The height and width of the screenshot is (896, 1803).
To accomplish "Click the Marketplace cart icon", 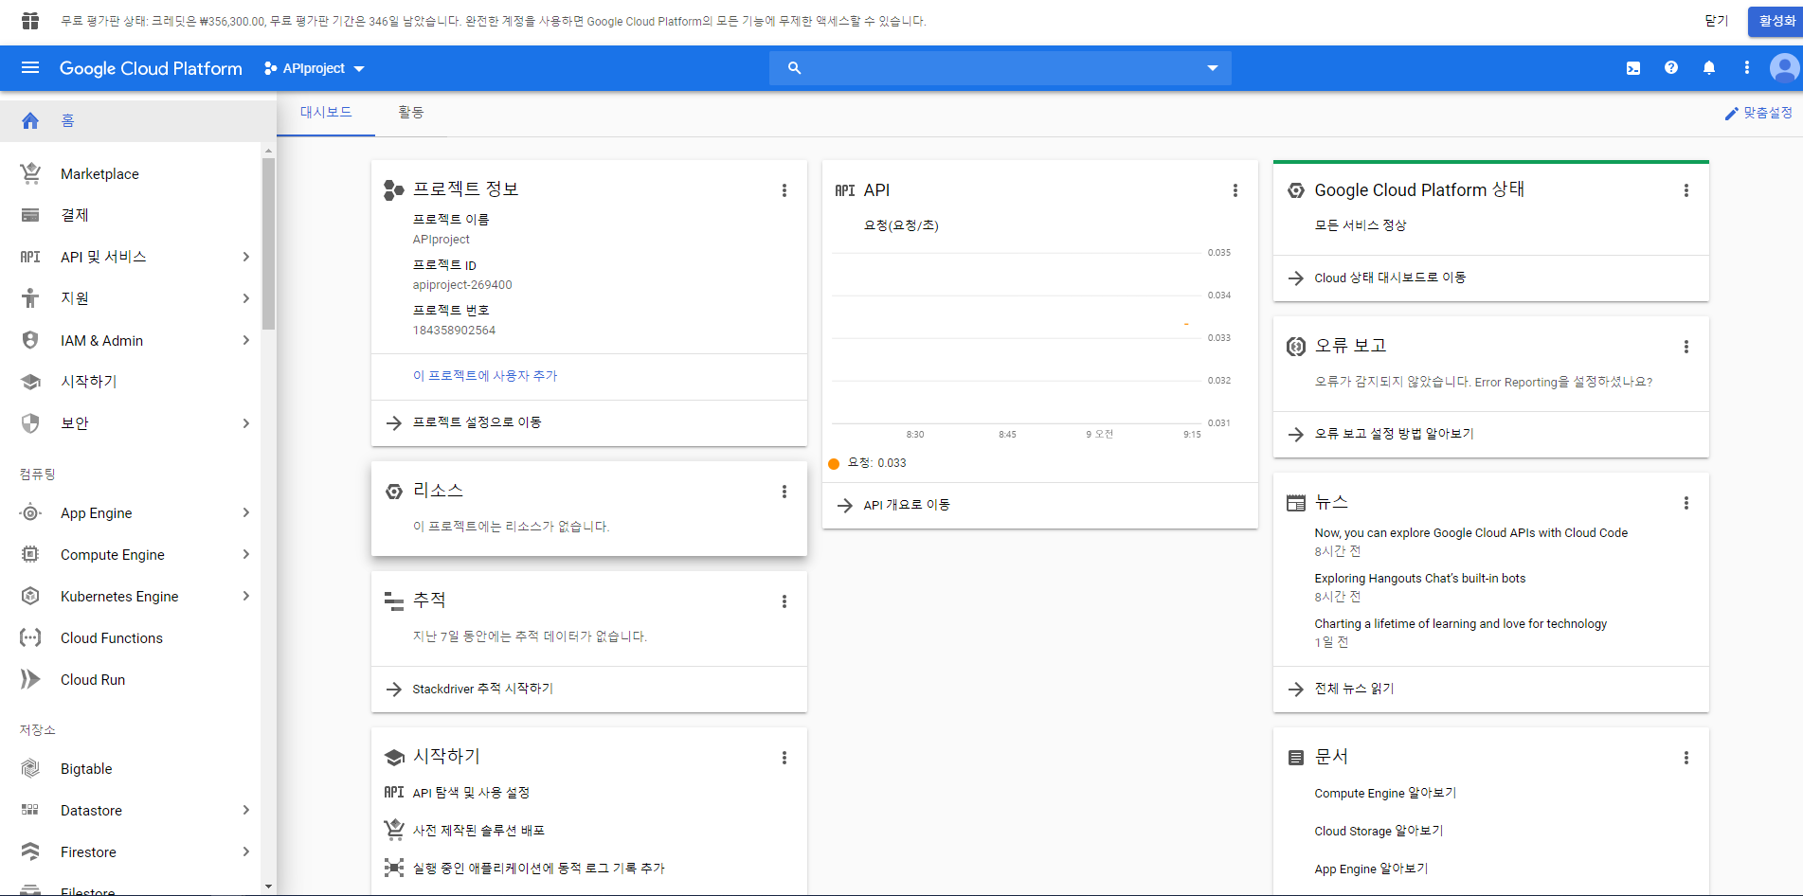I will tap(30, 173).
